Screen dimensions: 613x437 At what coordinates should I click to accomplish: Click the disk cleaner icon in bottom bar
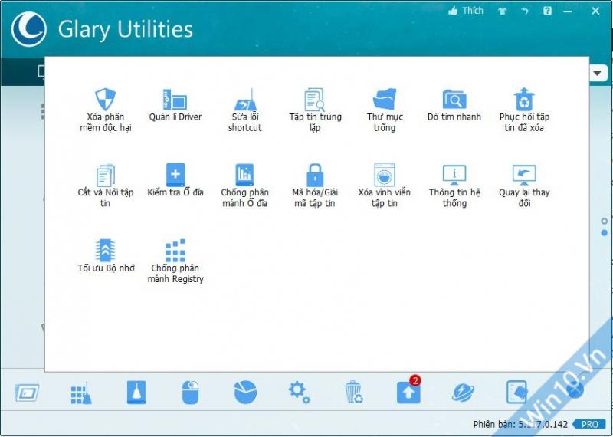coord(136,393)
